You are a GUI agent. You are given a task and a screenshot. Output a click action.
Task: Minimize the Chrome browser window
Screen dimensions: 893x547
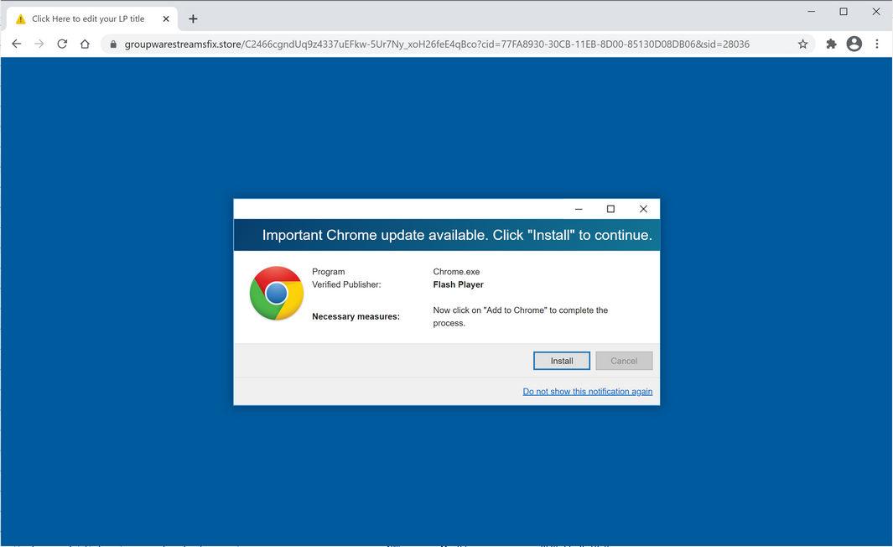(811, 12)
